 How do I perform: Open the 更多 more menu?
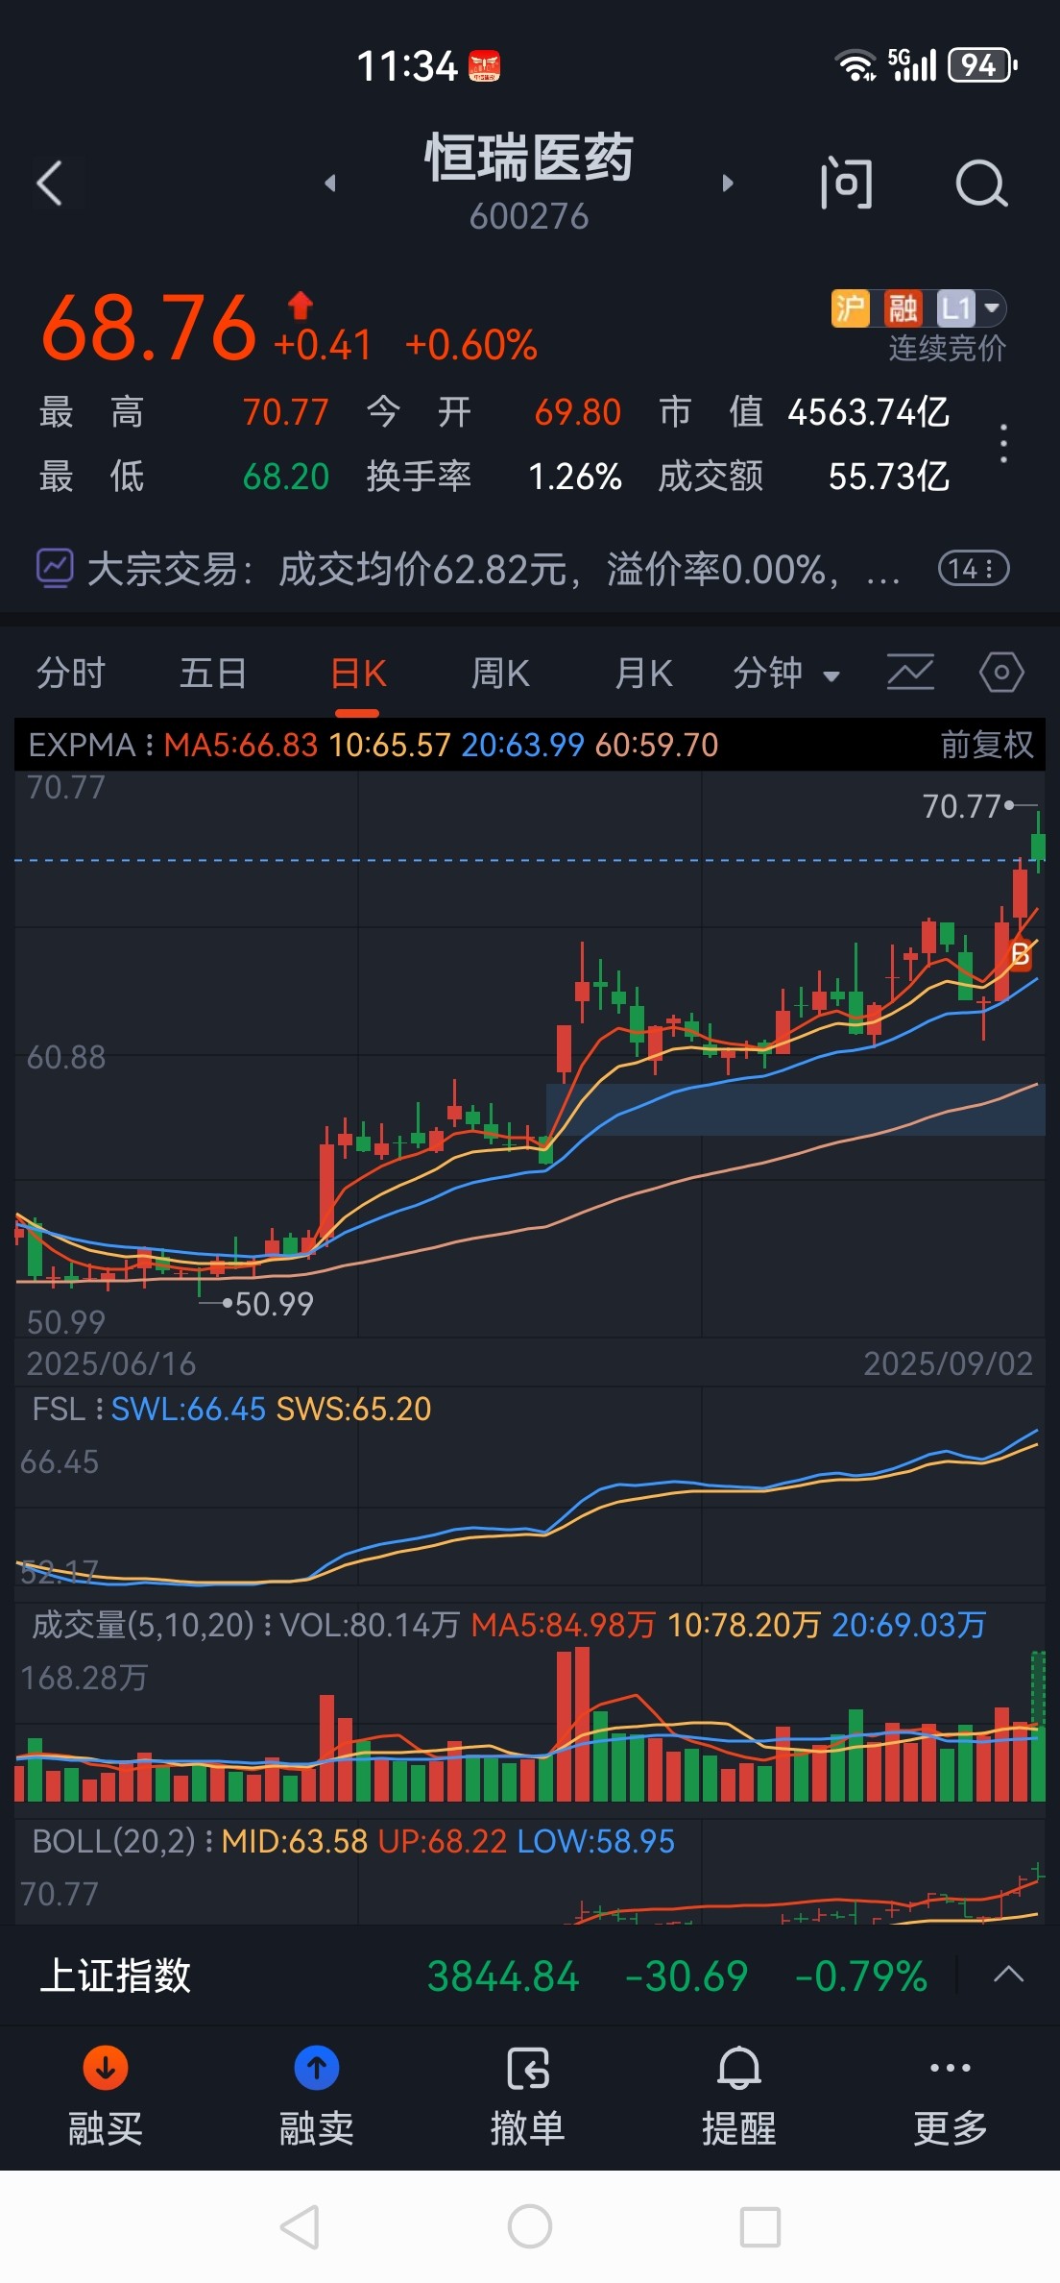pyautogui.click(x=951, y=2097)
